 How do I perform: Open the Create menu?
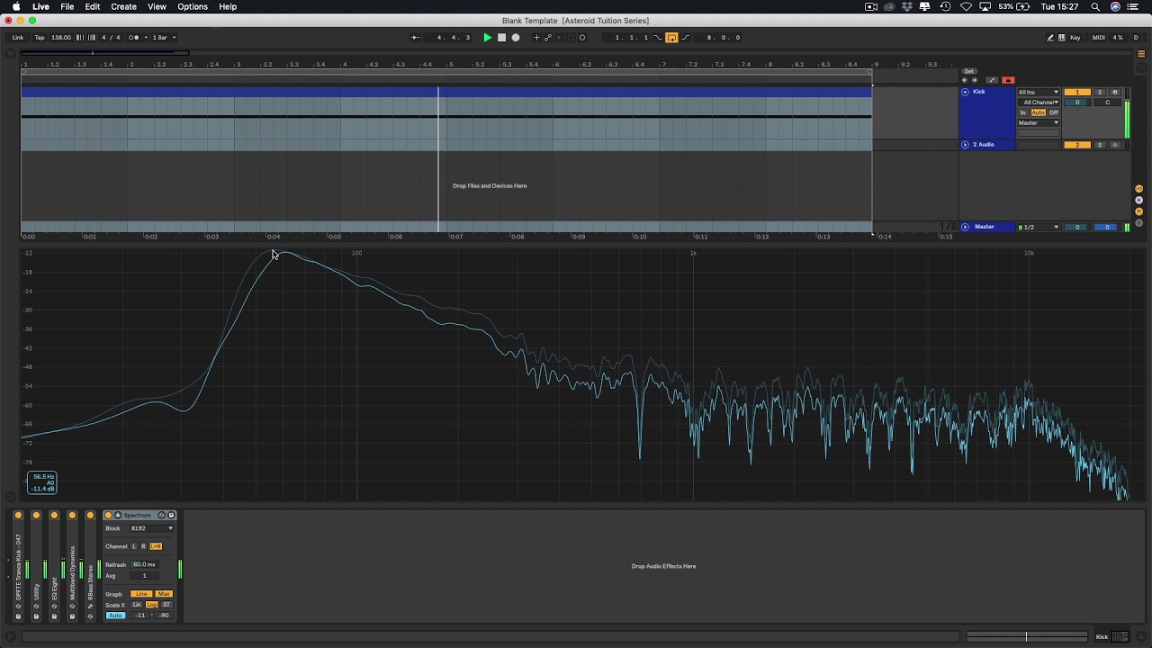point(124,6)
